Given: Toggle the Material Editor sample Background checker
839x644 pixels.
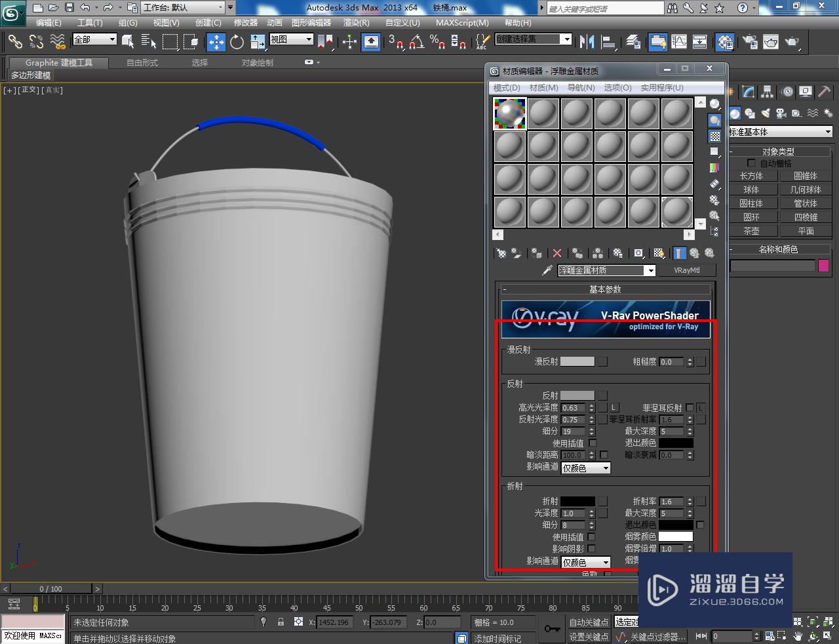Looking at the screenshot, I should tap(714, 136).
